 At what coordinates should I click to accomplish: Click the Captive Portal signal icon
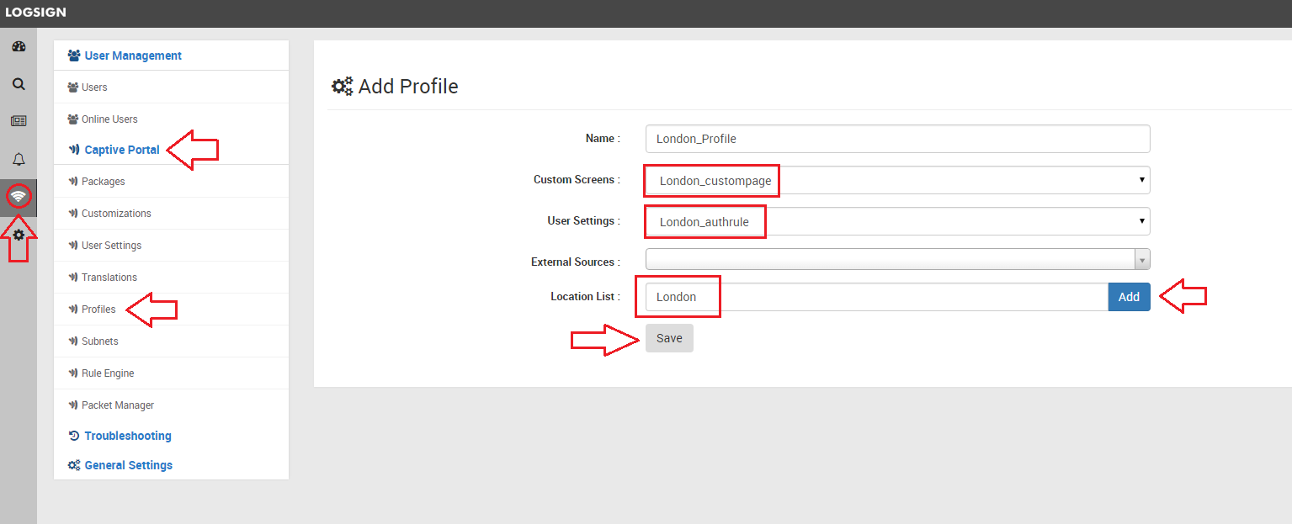pos(74,150)
